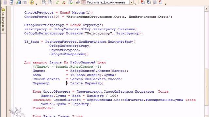This screenshot has height=117, width=209.
Task: Run syntax check with the green checkmark icon
Action: pyautogui.click(x=71, y=2)
